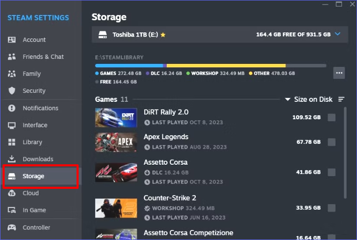Image resolution: width=357 pixels, height=240 pixels.
Task: Click the Toshiba drive icon in header
Action: [x=102, y=34]
